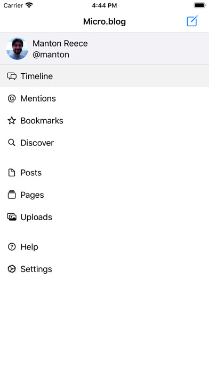This screenshot has height=372, width=209.
Task: Click the Mentions @ icon
Action: coord(12,98)
